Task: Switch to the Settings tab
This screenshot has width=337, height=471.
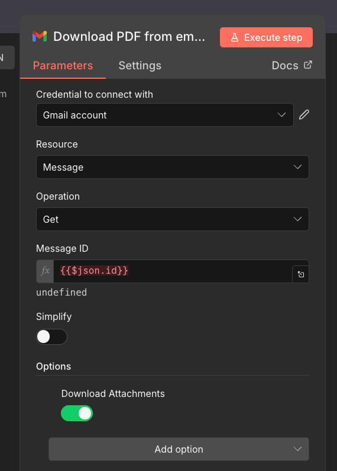Action: (x=140, y=66)
